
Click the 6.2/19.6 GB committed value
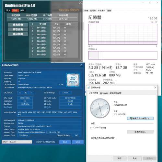97,75
